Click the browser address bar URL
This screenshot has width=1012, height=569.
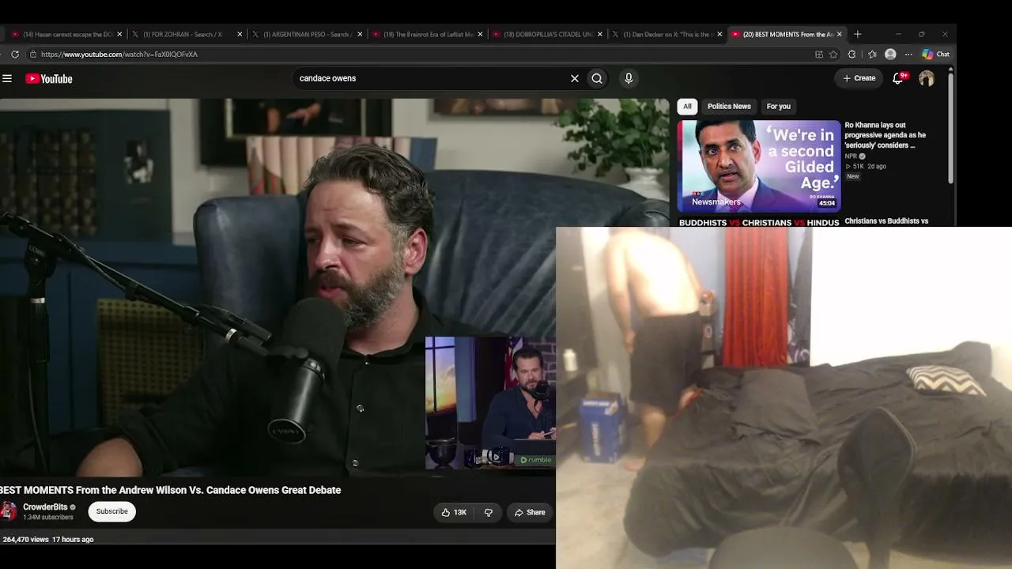pos(119,55)
